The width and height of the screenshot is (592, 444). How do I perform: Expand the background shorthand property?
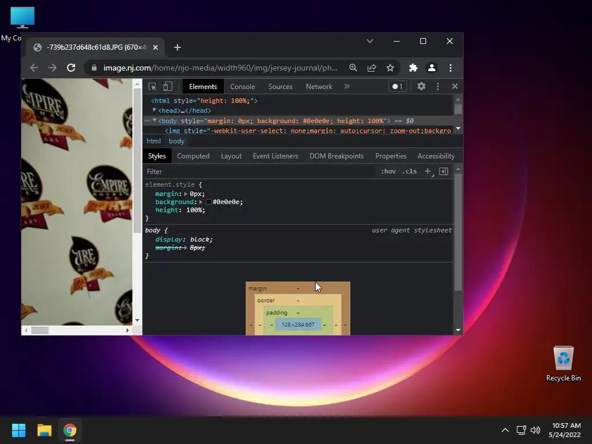[201, 202]
